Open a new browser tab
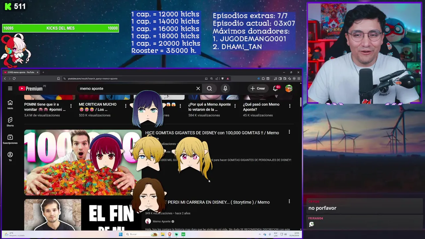The width and height of the screenshot is (425, 239). (x=43, y=72)
